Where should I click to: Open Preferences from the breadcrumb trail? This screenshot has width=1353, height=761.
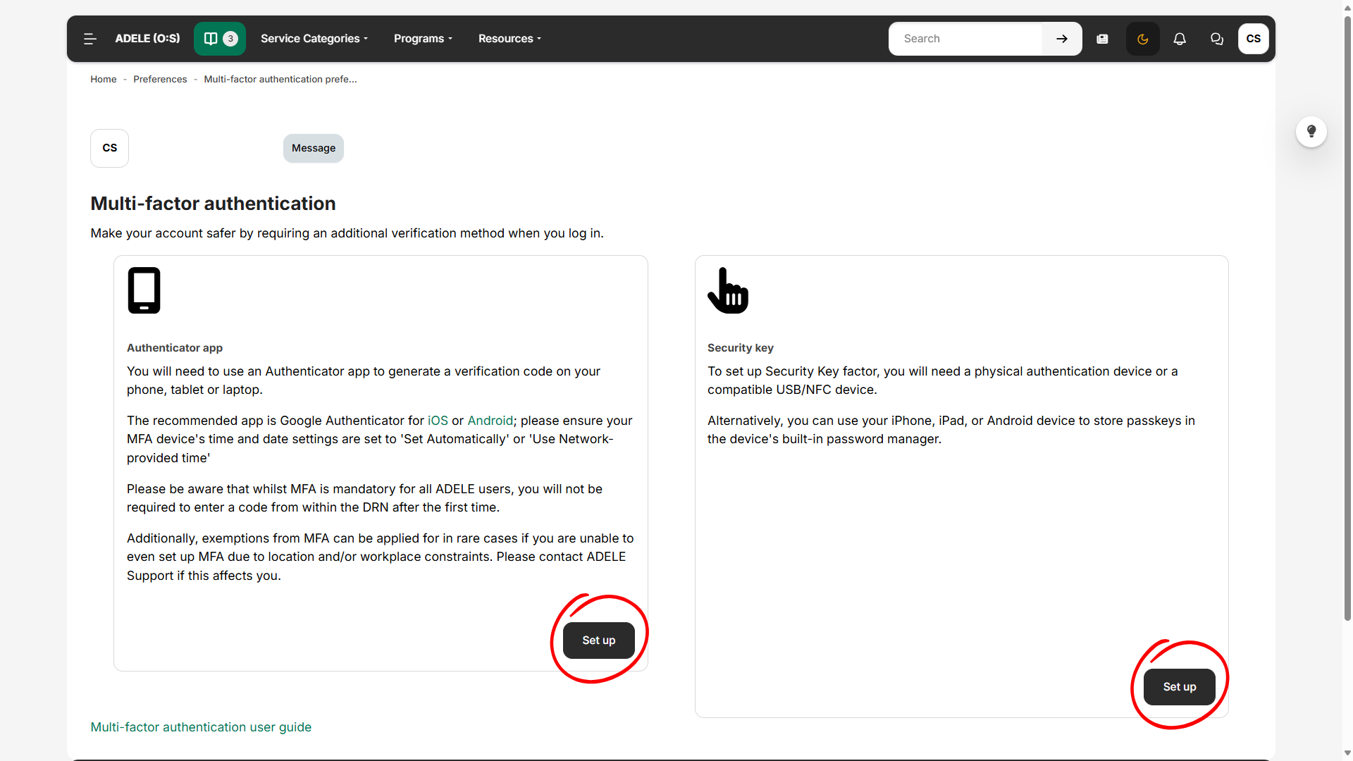point(160,79)
